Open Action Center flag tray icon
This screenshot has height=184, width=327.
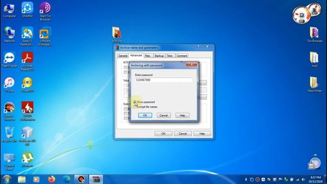[x=281, y=179]
